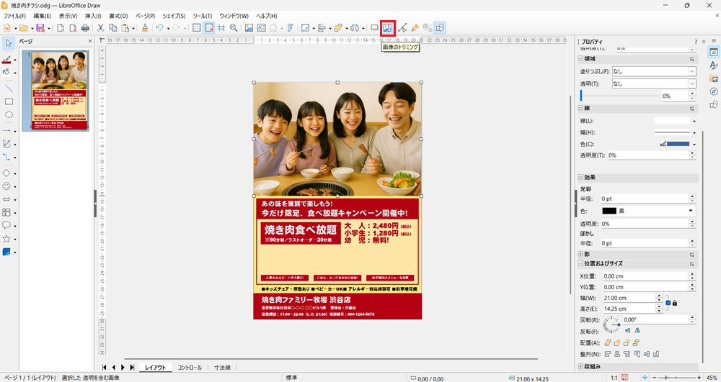The height and width of the screenshot is (382, 721).
Task: Open the glow 色 black color dropdown
Action: [x=691, y=211]
